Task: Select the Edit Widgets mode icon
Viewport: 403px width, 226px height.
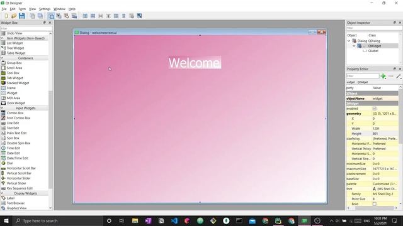Action: (51, 16)
